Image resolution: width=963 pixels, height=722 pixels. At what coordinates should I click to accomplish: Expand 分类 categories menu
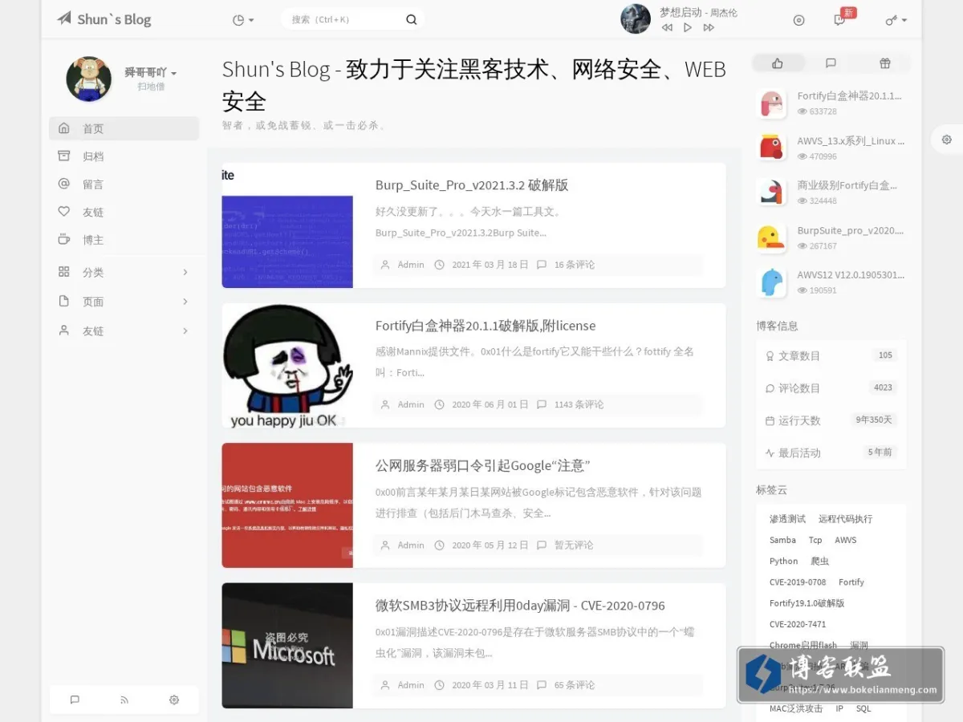[x=124, y=272]
